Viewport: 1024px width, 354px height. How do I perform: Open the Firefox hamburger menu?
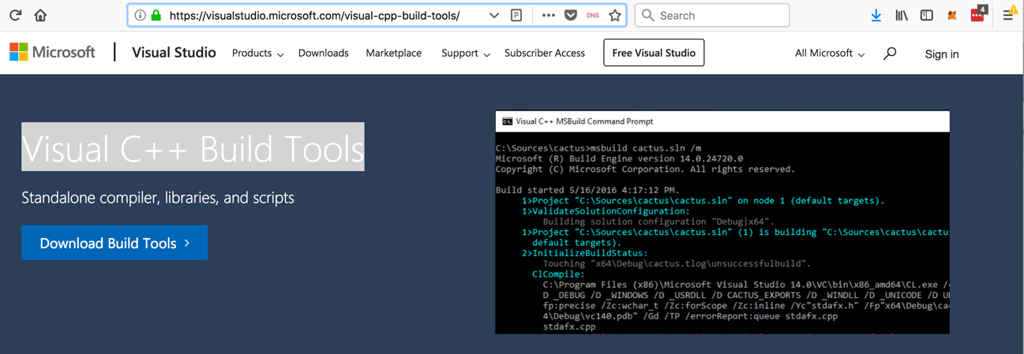(x=1008, y=15)
